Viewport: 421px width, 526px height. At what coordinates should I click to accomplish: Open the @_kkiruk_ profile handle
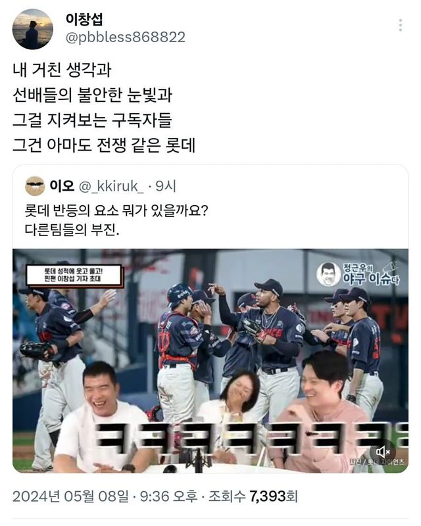click(x=111, y=186)
